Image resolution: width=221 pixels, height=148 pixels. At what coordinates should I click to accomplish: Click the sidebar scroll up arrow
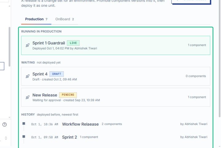point(10,6)
